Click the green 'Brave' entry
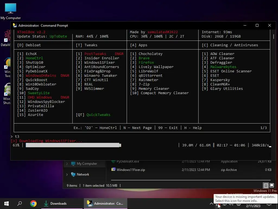 tap(144, 58)
